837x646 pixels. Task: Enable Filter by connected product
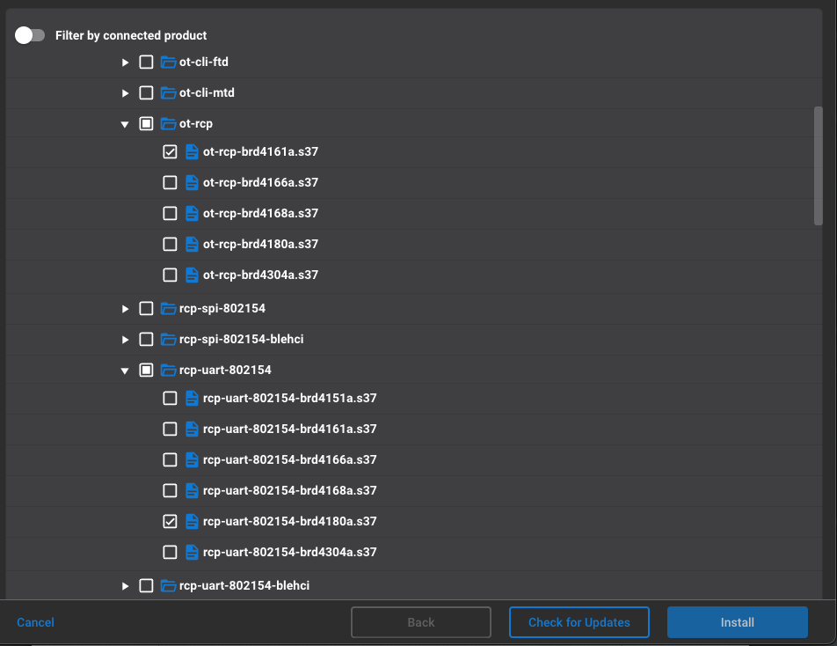28,35
